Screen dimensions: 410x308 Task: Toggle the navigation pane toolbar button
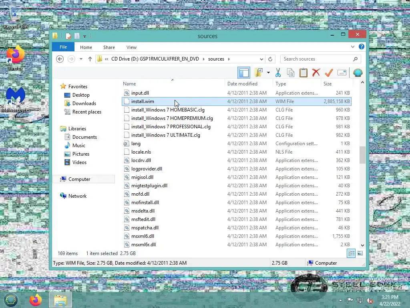pos(244,73)
